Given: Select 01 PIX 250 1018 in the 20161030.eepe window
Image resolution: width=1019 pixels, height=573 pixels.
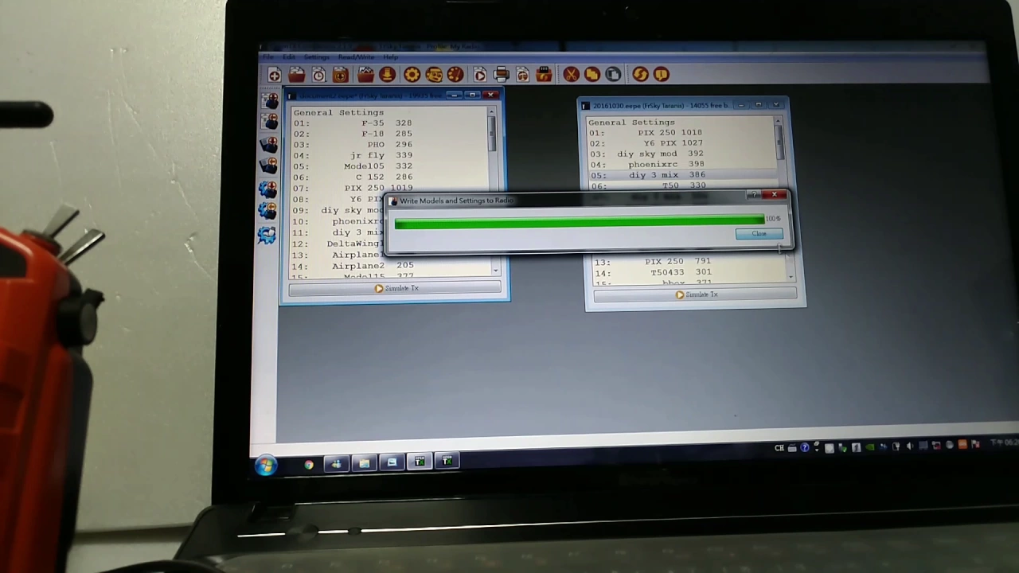Looking at the screenshot, I should [681, 133].
